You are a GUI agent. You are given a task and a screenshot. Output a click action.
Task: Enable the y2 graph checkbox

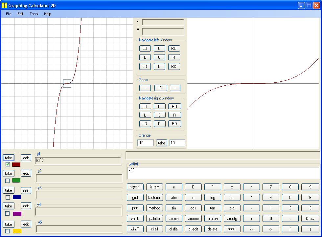pyautogui.click(x=7, y=181)
